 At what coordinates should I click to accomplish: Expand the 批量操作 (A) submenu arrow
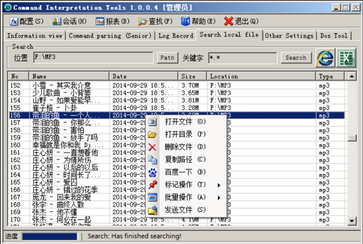[x=219, y=198]
